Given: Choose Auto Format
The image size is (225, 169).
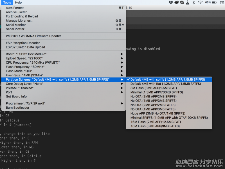Looking at the screenshot, I should coord(64,8).
